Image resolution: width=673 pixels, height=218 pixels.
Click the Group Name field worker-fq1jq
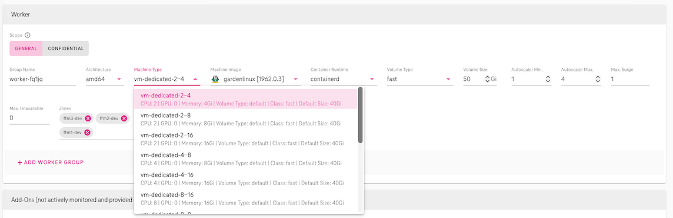click(42, 79)
